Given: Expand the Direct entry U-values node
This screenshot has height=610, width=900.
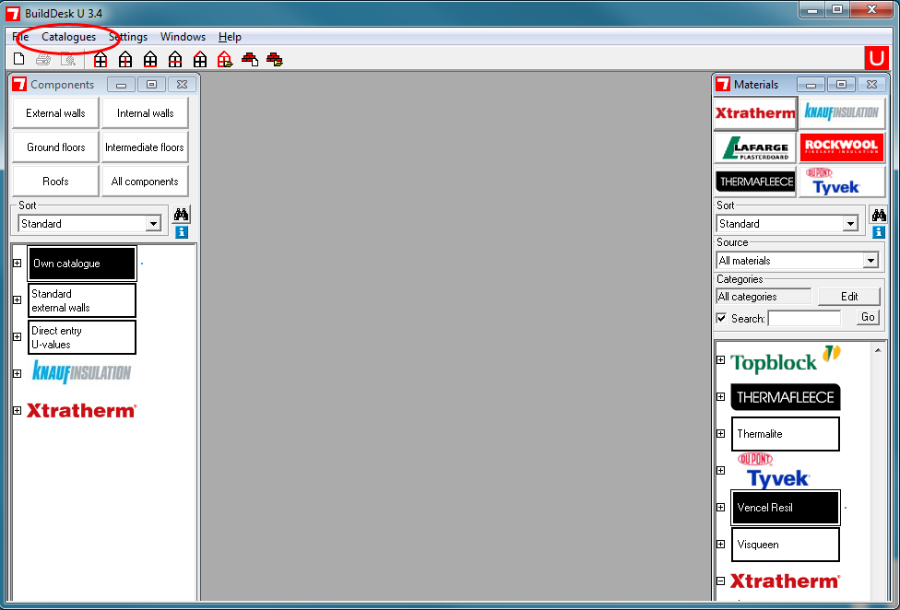Looking at the screenshot, I should tap(18, 336).
